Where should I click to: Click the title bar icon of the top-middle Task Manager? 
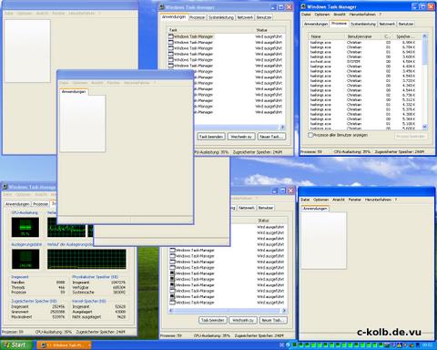(162, 6)
